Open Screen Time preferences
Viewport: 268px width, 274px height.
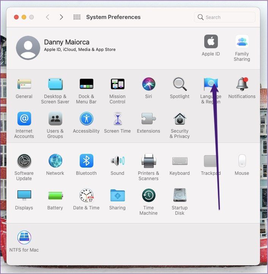click(118, 119)
